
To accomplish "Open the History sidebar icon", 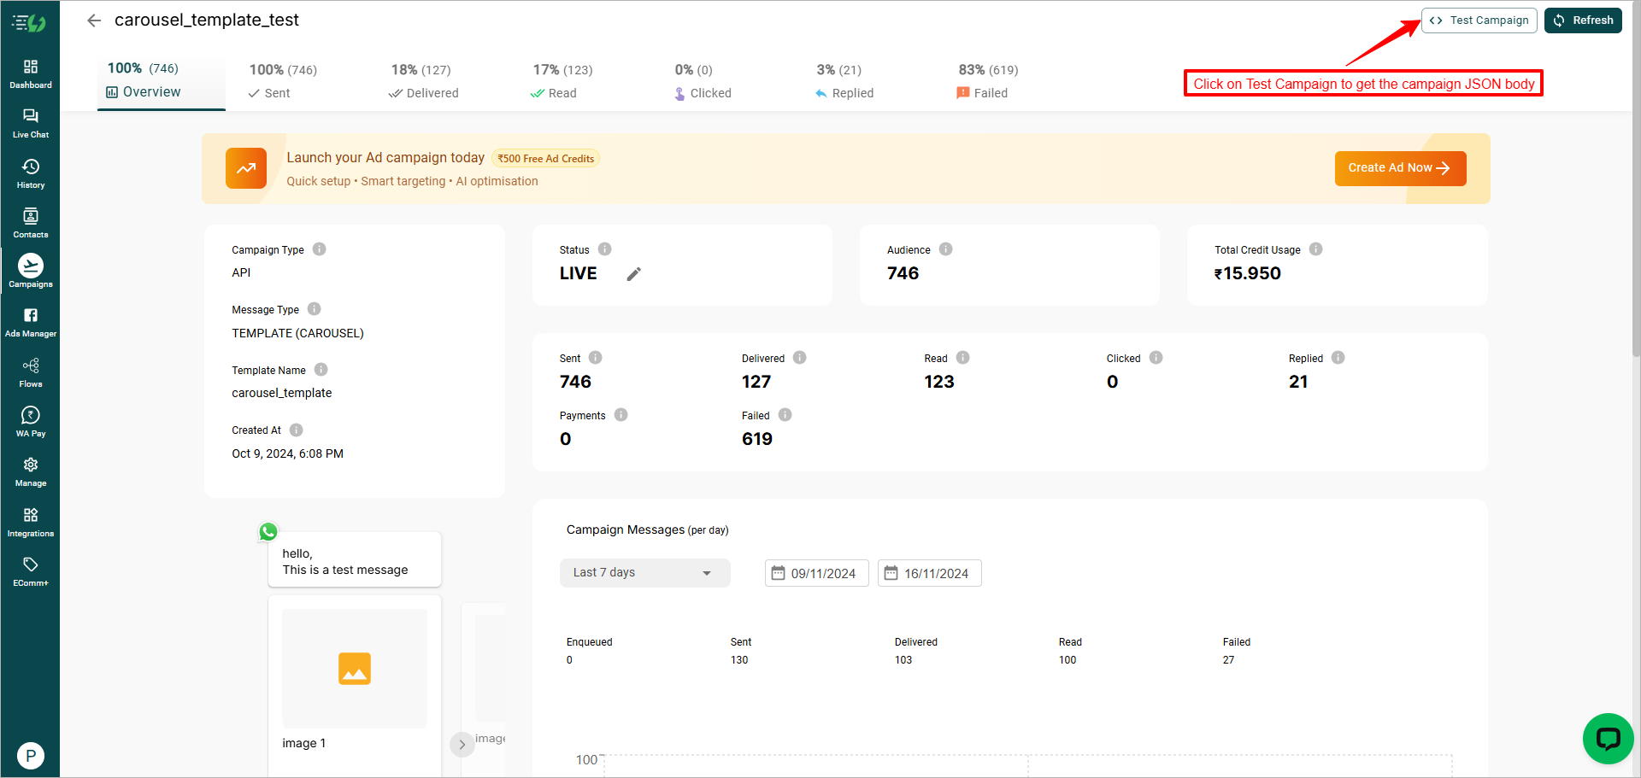I will (31, 173).
